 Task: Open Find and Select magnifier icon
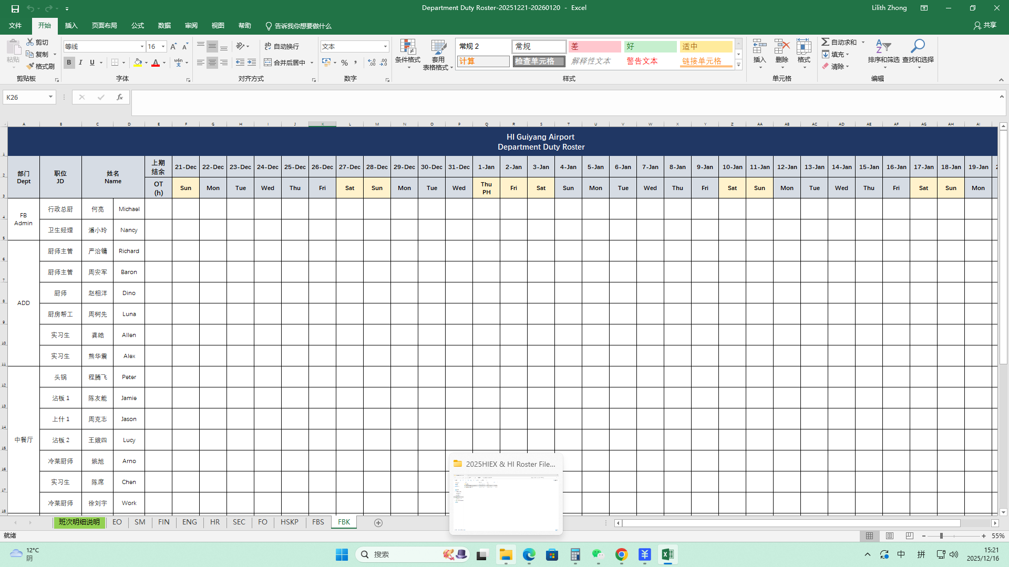pyautogui.click(x=918, y=46)
